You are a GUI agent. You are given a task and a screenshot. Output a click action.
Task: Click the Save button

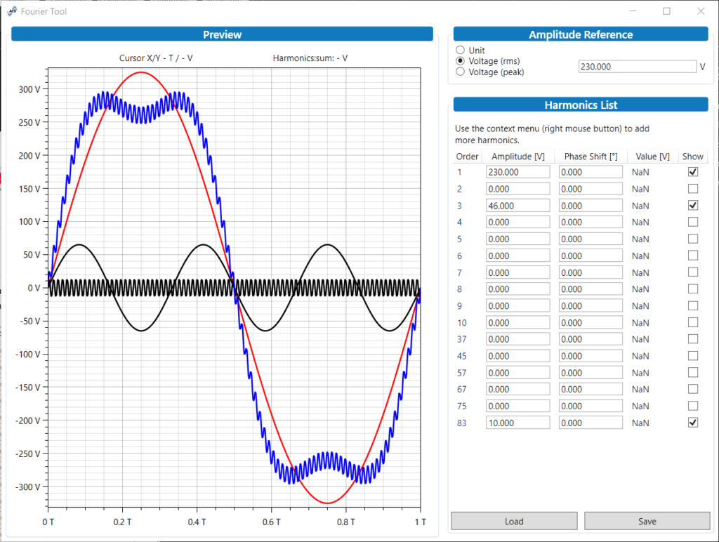[647, 521]
